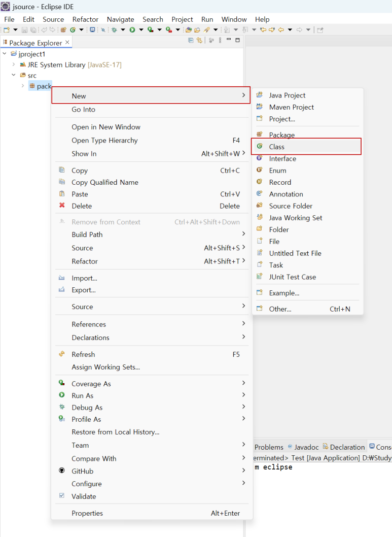Click Export... in context menu
This screenshot has width=392, height=537.
152,290
